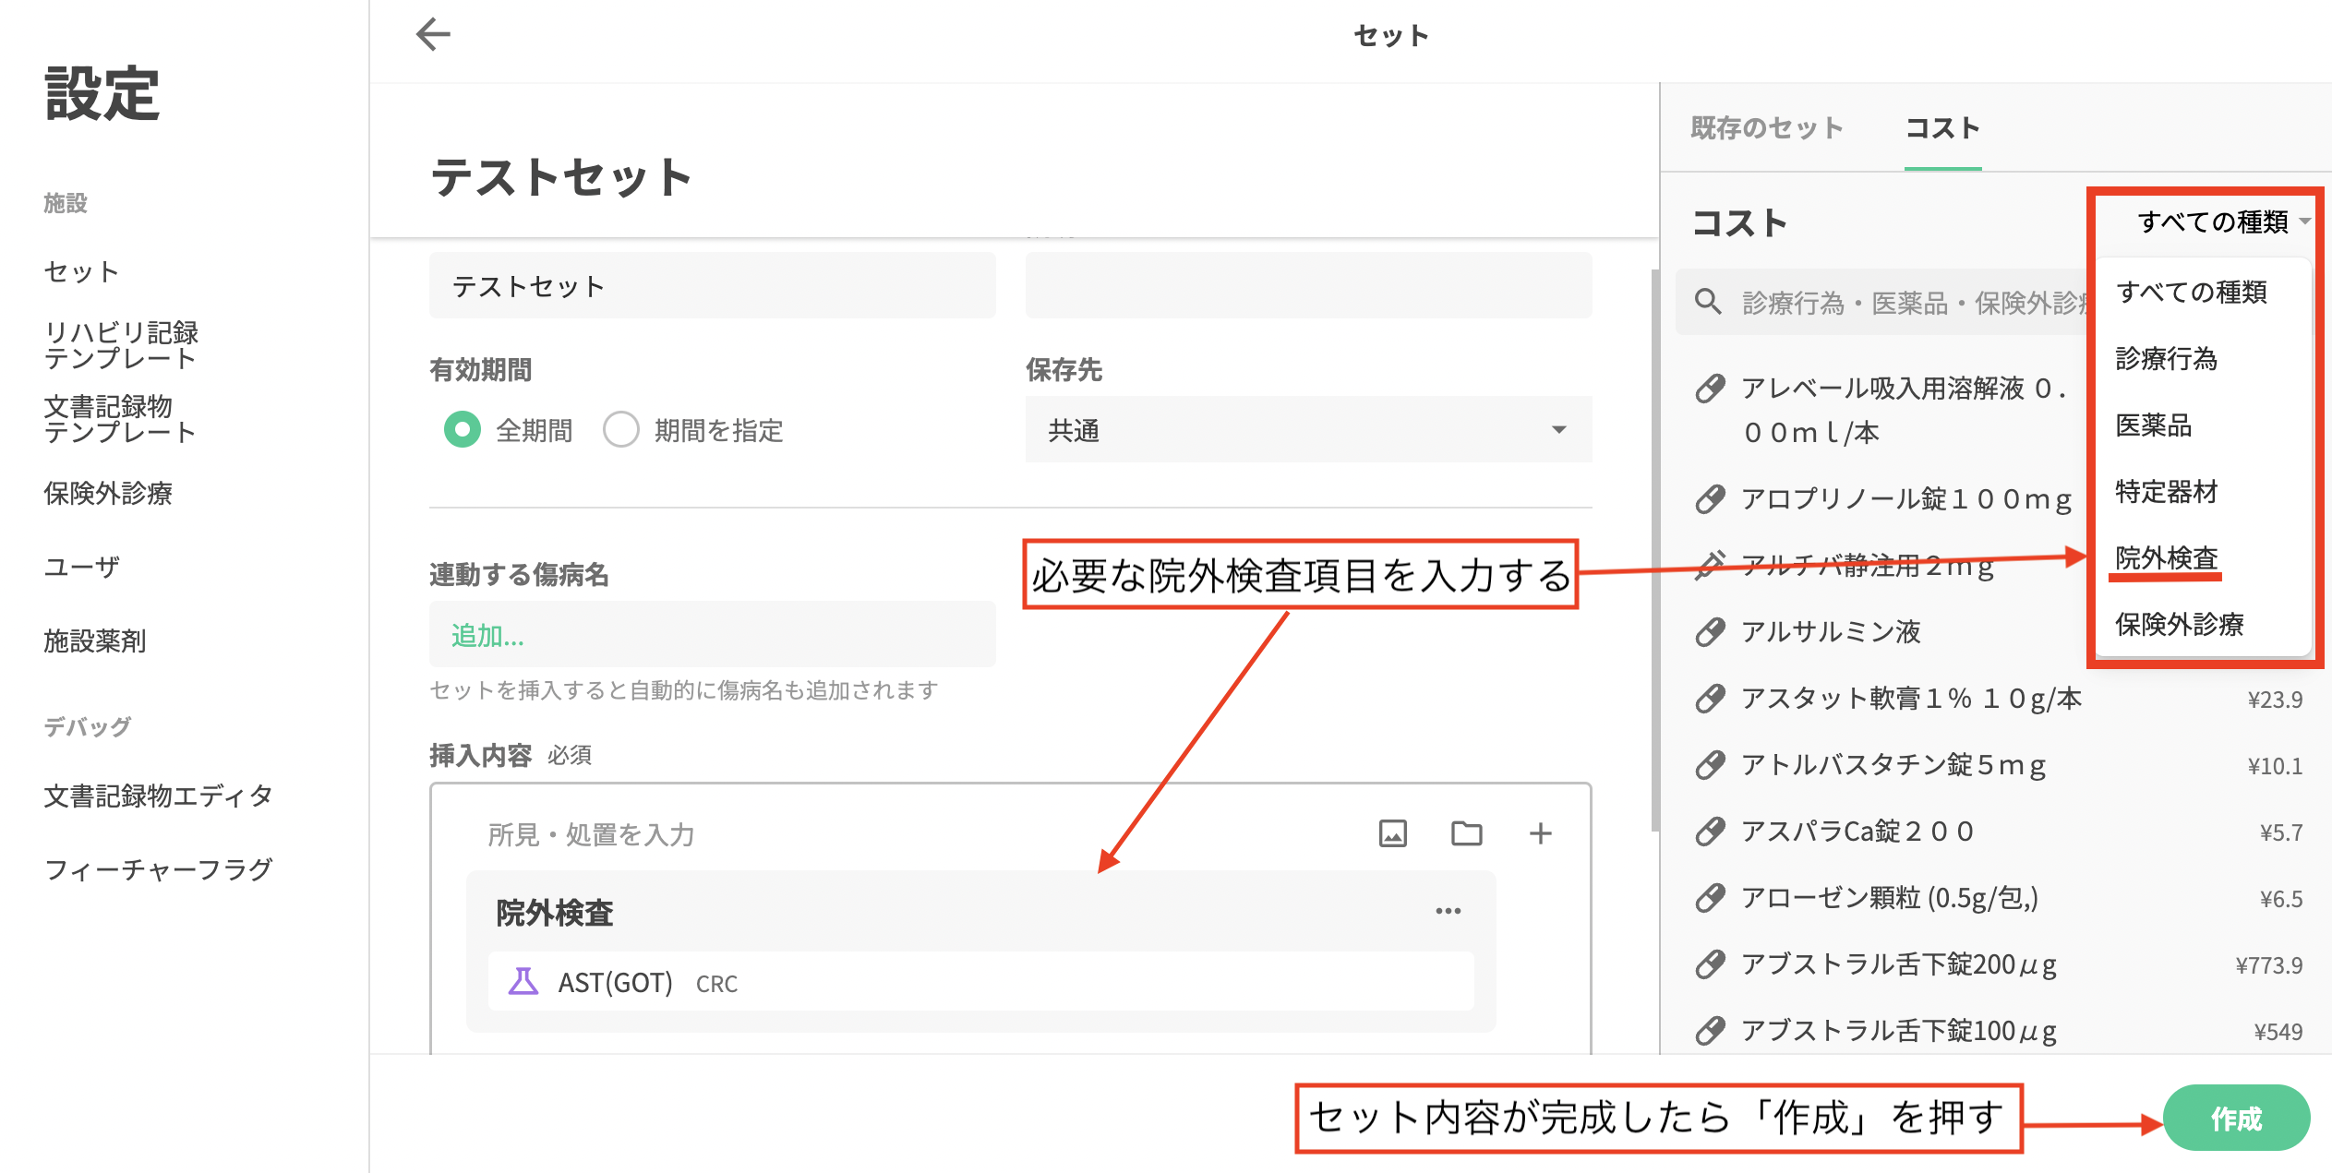Click the flask icon beside AST(GOT)
The height and width of the screenshot is (1173, 2332).
tap(523, 981)
